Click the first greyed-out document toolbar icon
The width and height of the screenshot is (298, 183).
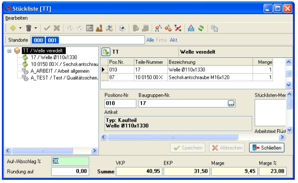coord(136,28)
